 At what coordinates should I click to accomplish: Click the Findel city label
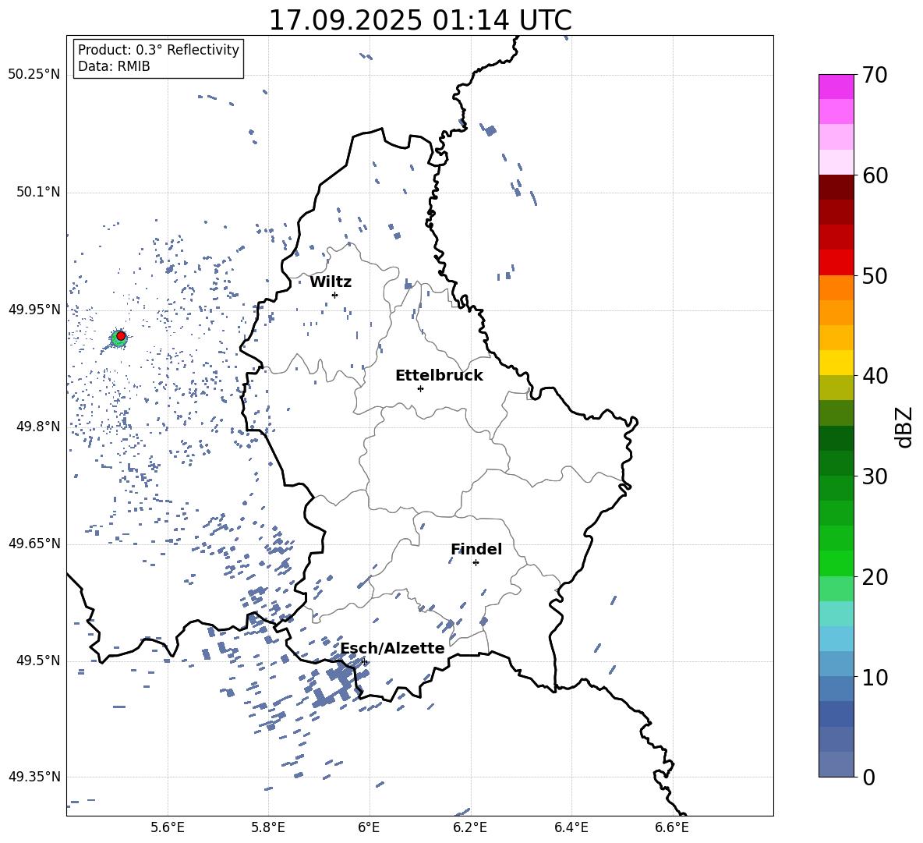(476, 549)
